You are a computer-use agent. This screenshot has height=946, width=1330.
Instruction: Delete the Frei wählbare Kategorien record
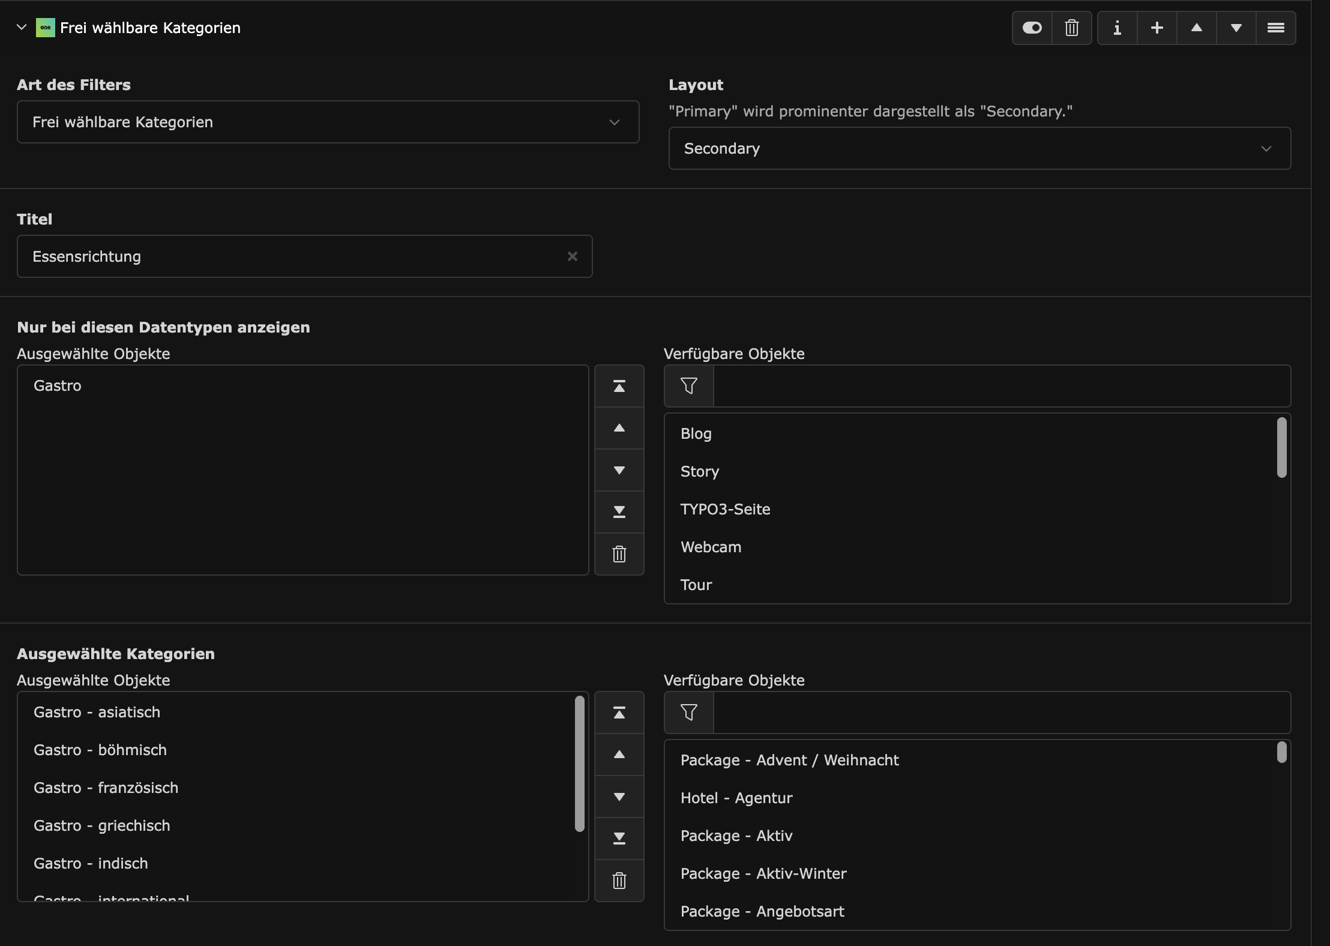pos(1072,28)
